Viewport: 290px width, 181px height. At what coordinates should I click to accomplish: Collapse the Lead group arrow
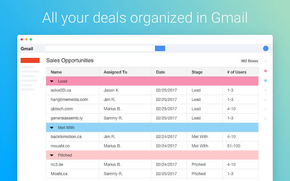coord(52,81)
